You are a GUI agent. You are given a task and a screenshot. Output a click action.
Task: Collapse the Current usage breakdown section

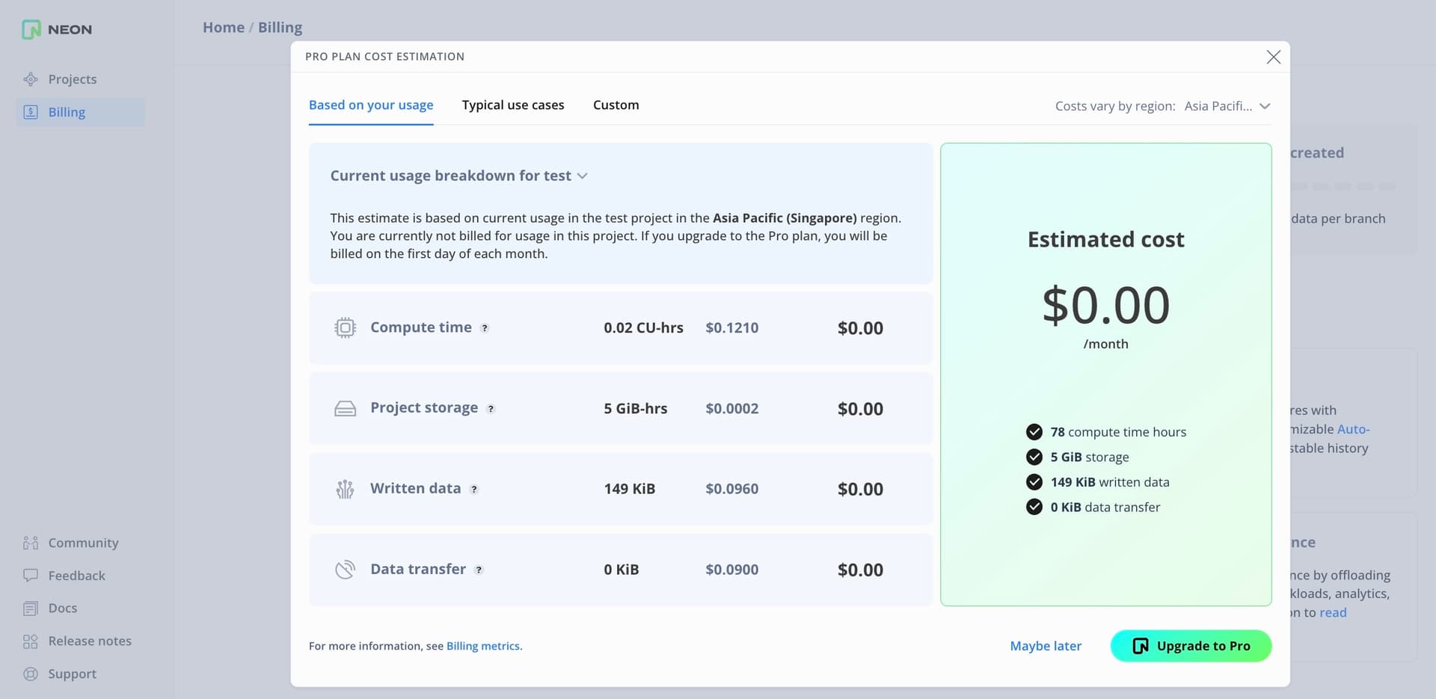click(x=583, y=176)
